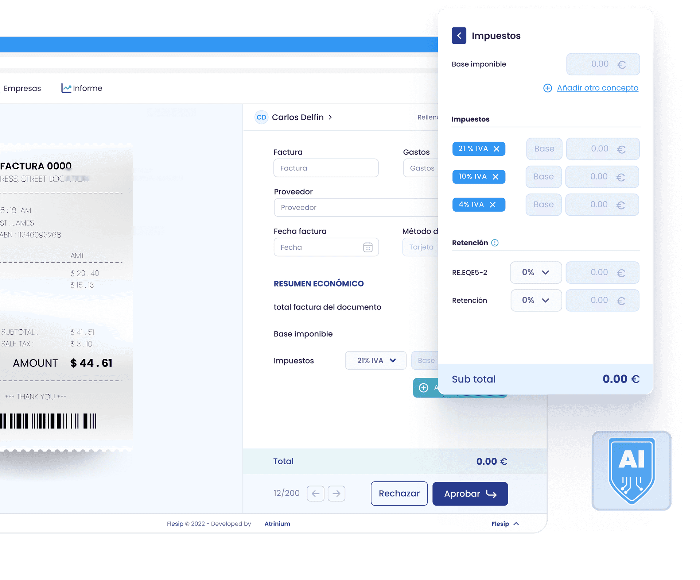
Task: Open the 21% IVA dropdown in summary
Action: [376, 361]
